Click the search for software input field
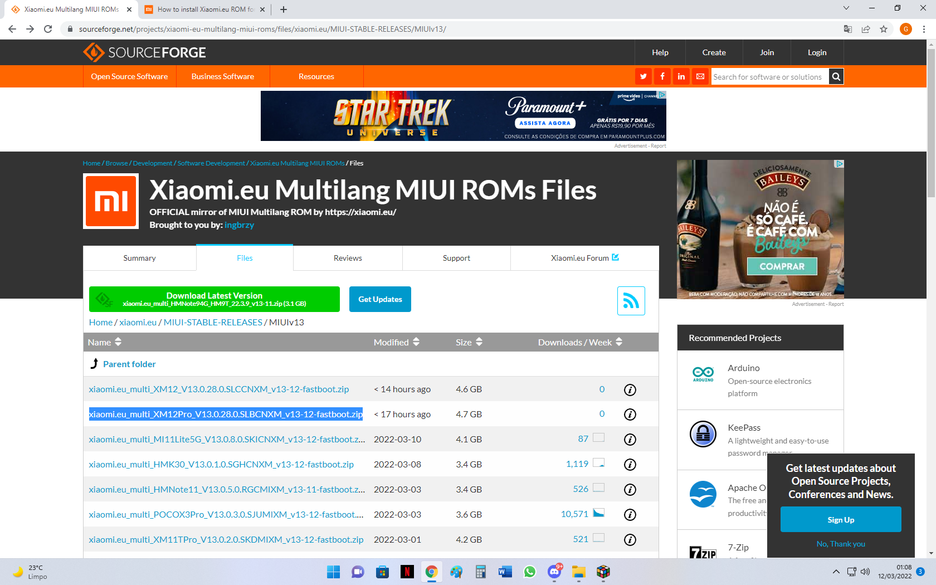 [x=769, y=76]
